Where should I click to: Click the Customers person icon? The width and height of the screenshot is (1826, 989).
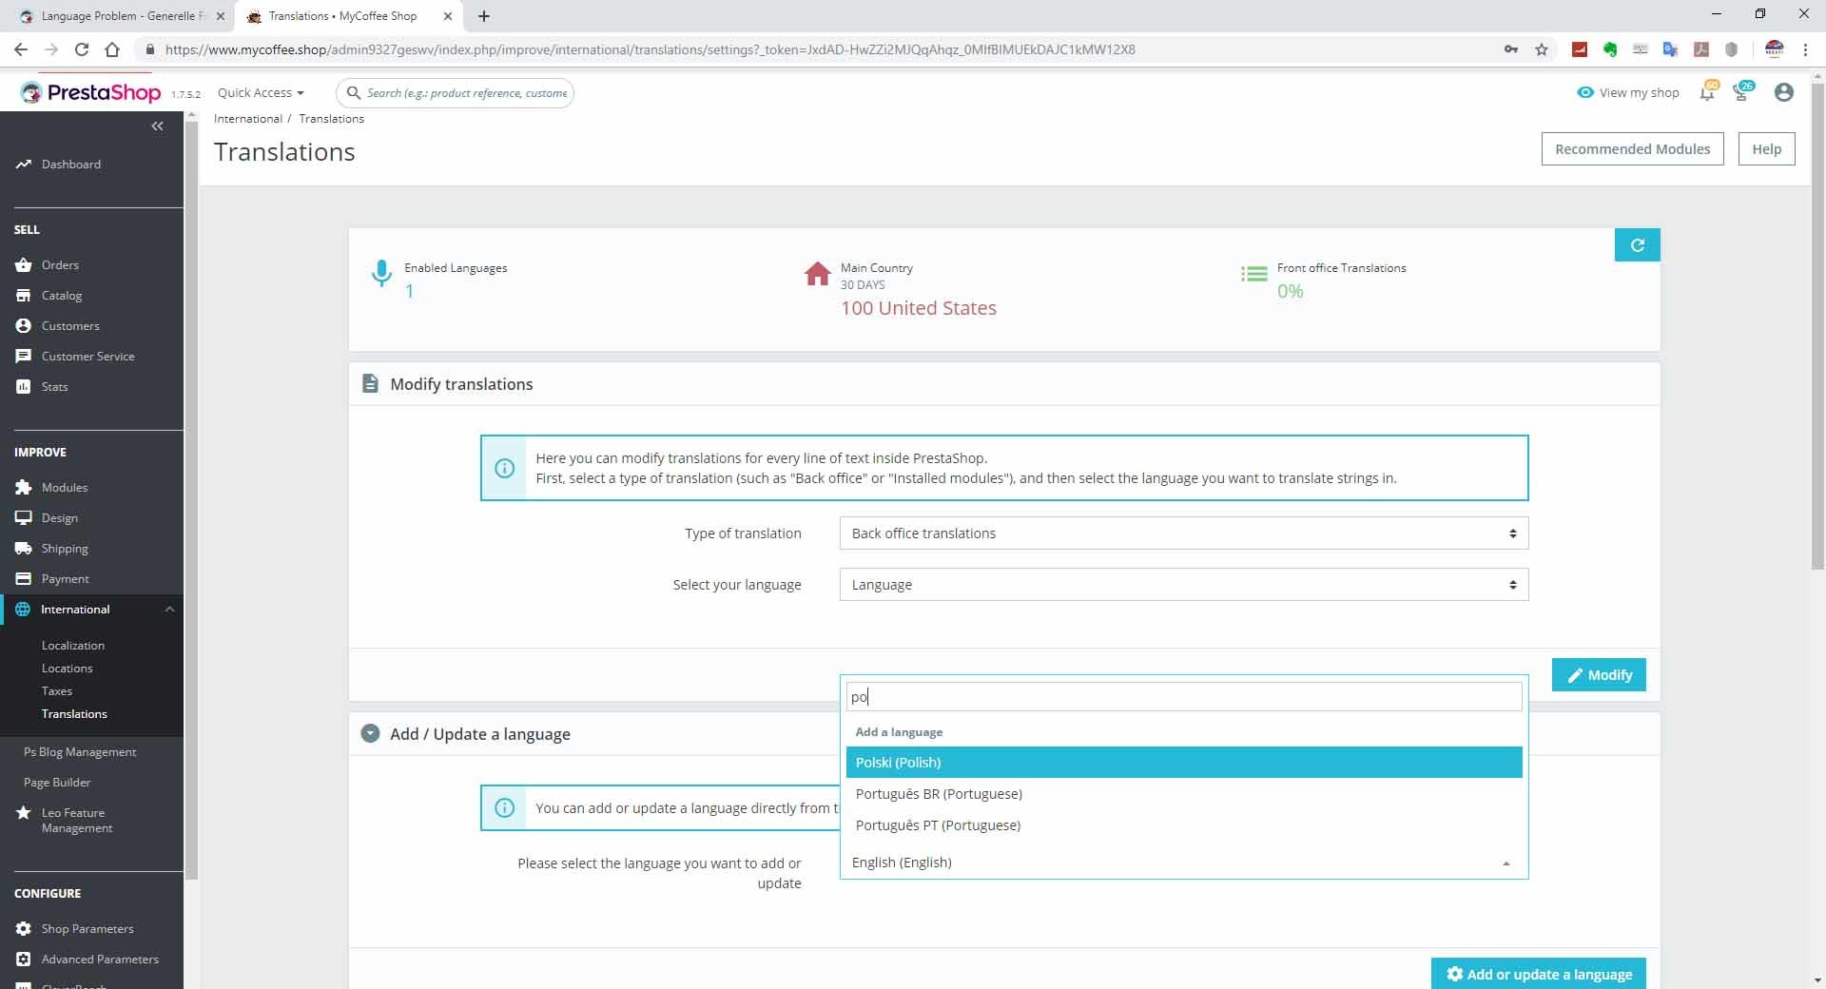24,326
